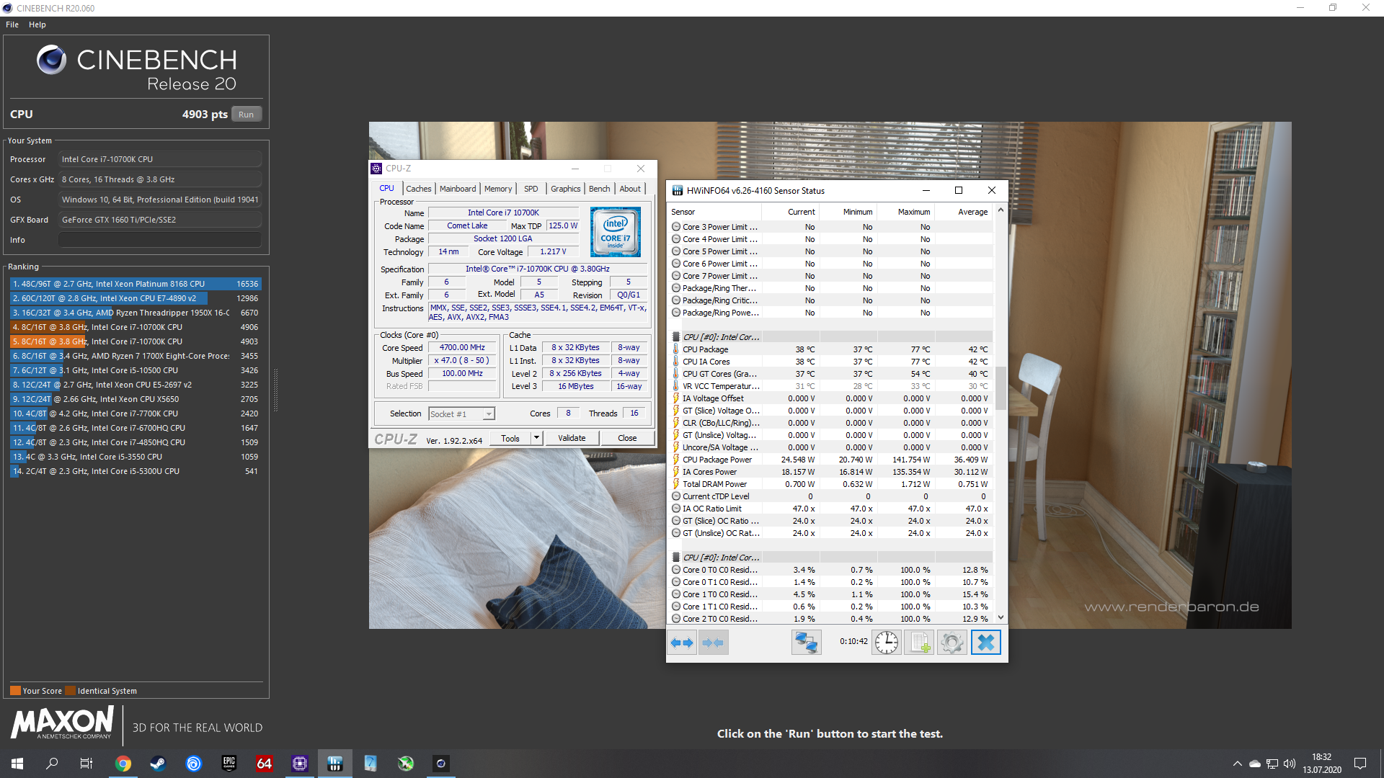Click the Intel Core i7 logo in CPU-Z
This screenshot has width=1384, height=778.
pos(615,232)
